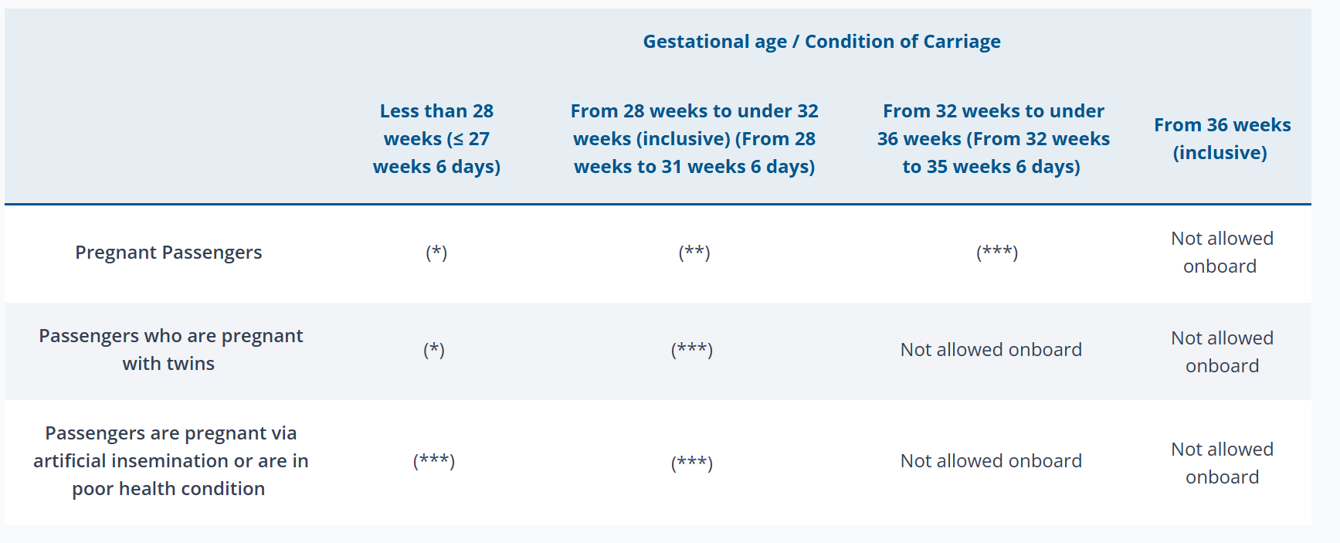The width and height of the screenshot is (1340, 543).
Task: Select artificial insemination row "Not allowed onboard" under 32–36 weeks
Action: 991,461
